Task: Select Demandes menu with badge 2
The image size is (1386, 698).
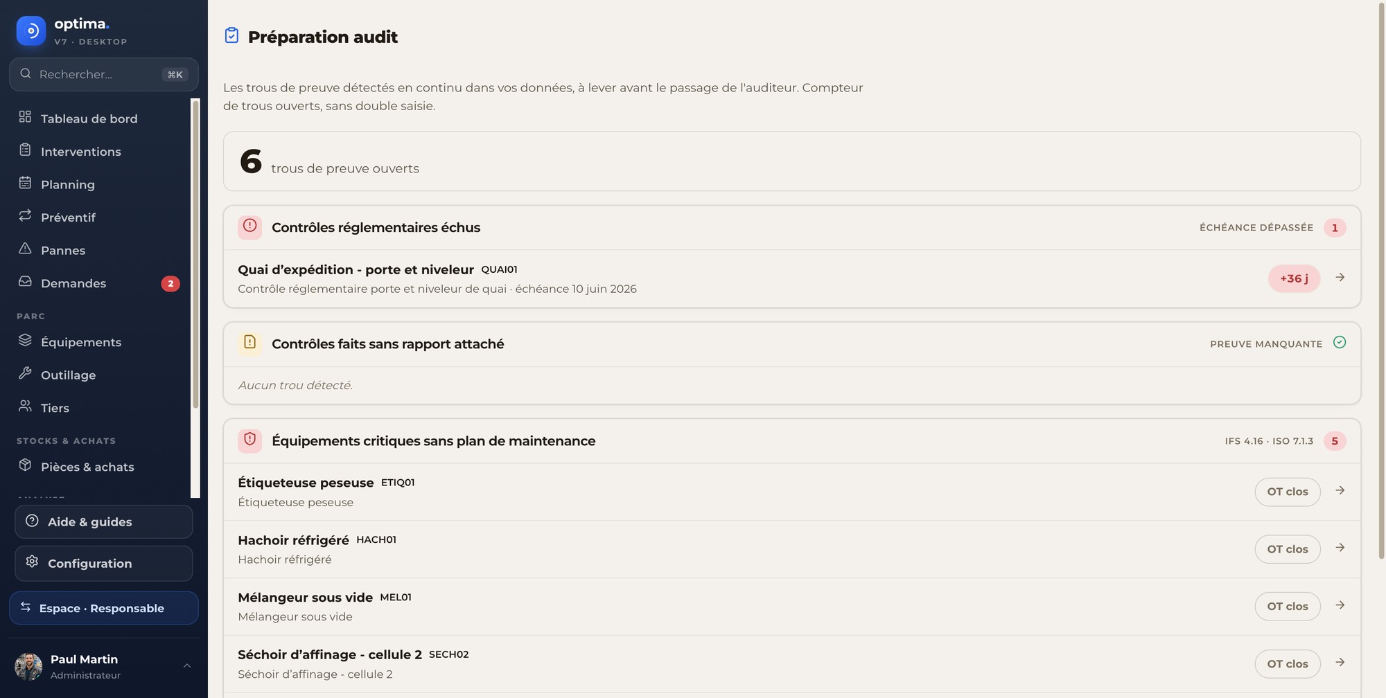Action: coord(97,283)
